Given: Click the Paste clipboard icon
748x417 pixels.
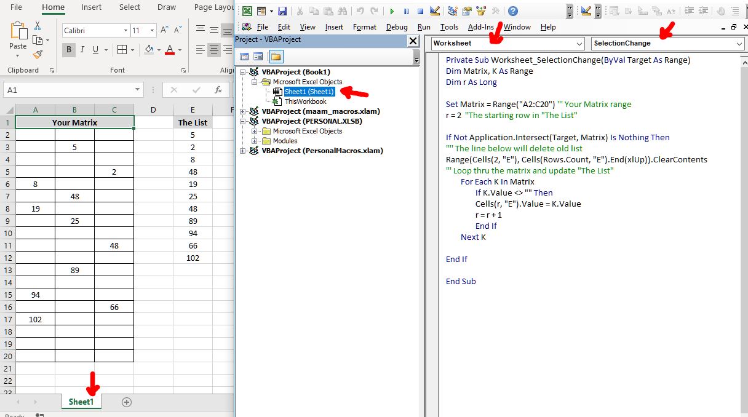Looking at the screenshot, I should click(x=18, y=31).
